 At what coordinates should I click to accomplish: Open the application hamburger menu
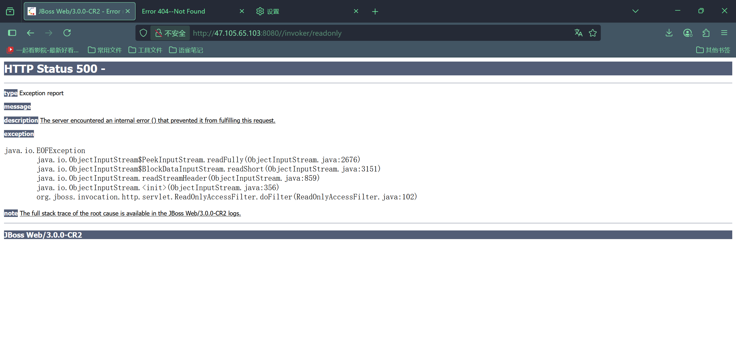pos(724,33)
